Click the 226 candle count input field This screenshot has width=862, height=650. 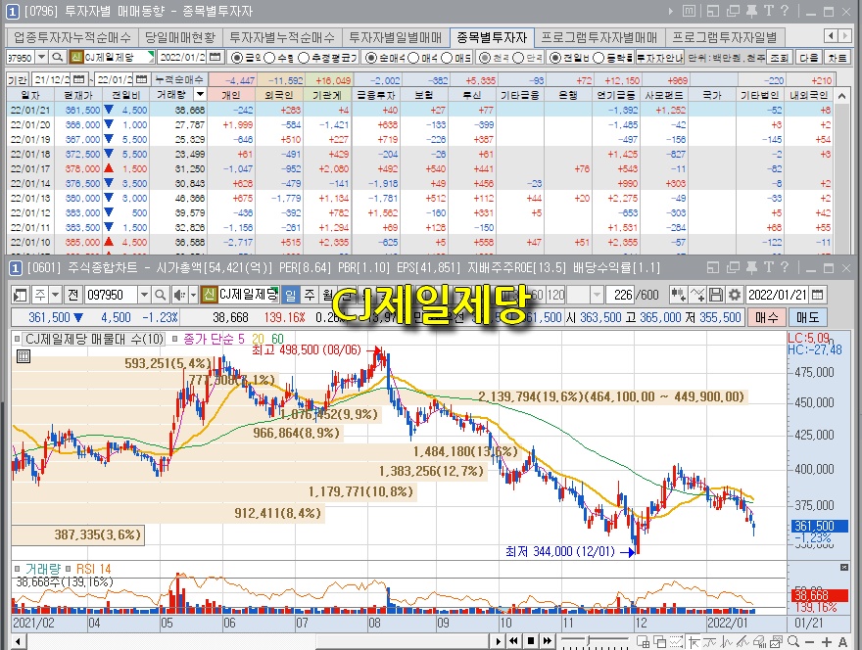(x=619, y=295)
